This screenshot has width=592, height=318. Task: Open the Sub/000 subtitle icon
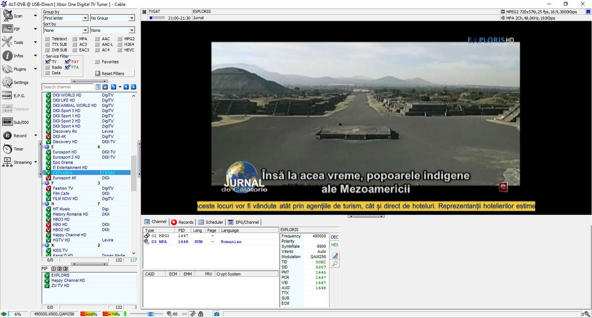tap(7, 122)
